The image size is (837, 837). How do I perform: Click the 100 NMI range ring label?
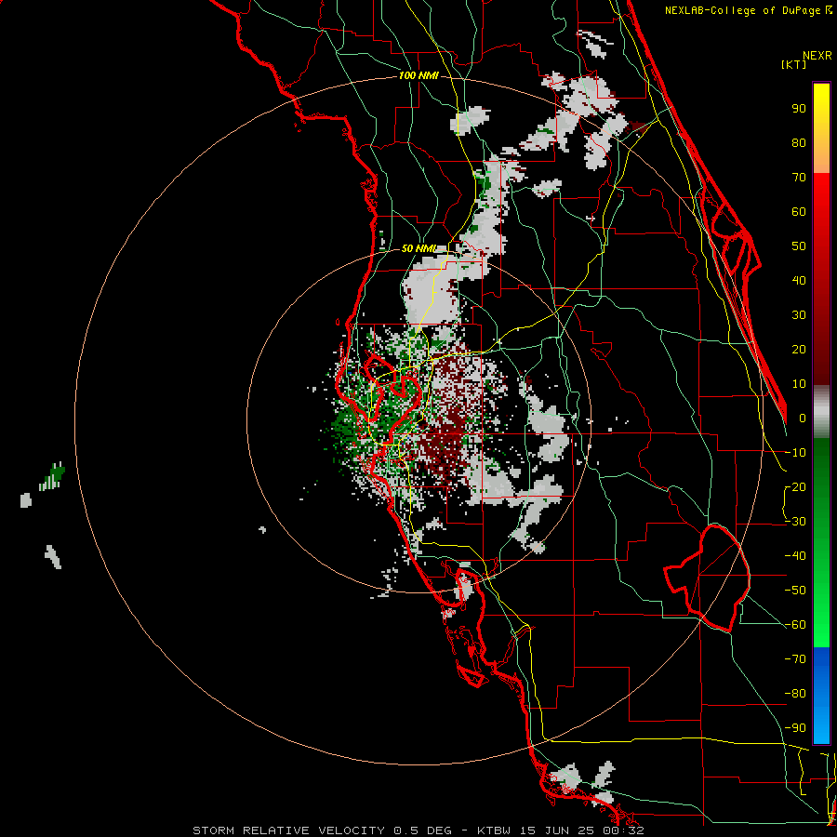coord(418,75)
